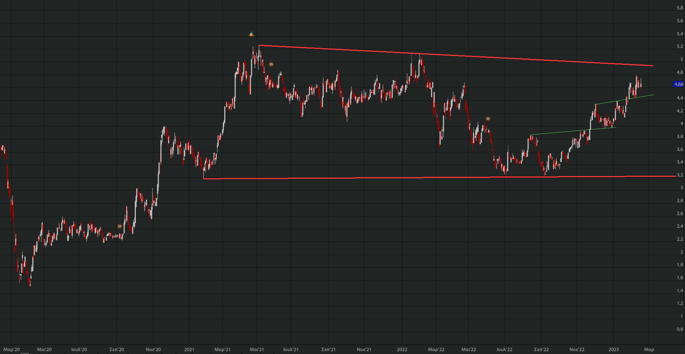The image size is (685, 354).
Task: Click the Νοε'20 date label
Action: click(x=153, y=349)
